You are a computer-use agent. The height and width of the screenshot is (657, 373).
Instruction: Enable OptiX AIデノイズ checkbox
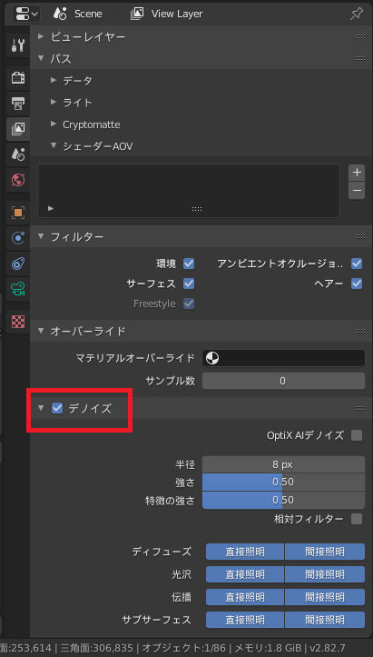click(357, 435)
